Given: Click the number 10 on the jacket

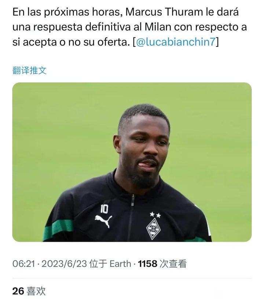Looking at the screenshot, I should pyautogui.click(x=104, y=209).
